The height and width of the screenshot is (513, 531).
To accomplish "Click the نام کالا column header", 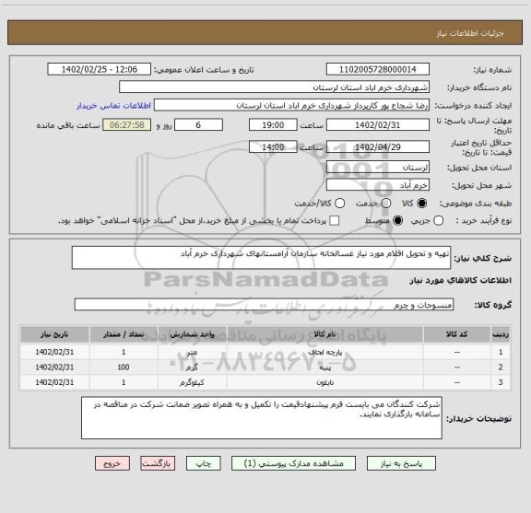I will (x=325, y=334).
